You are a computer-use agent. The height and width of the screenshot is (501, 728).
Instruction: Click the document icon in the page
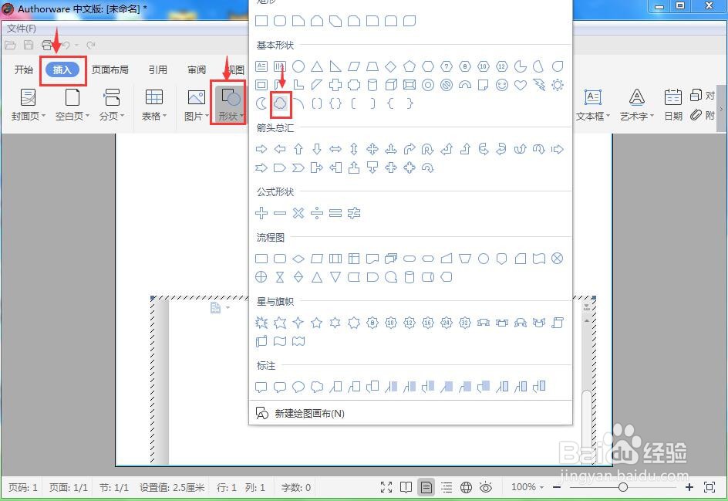coord(215,307)
